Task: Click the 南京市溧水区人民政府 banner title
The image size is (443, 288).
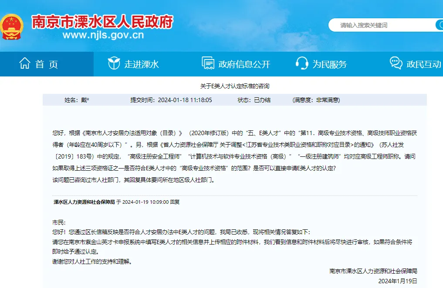Action: pos(103,21)
